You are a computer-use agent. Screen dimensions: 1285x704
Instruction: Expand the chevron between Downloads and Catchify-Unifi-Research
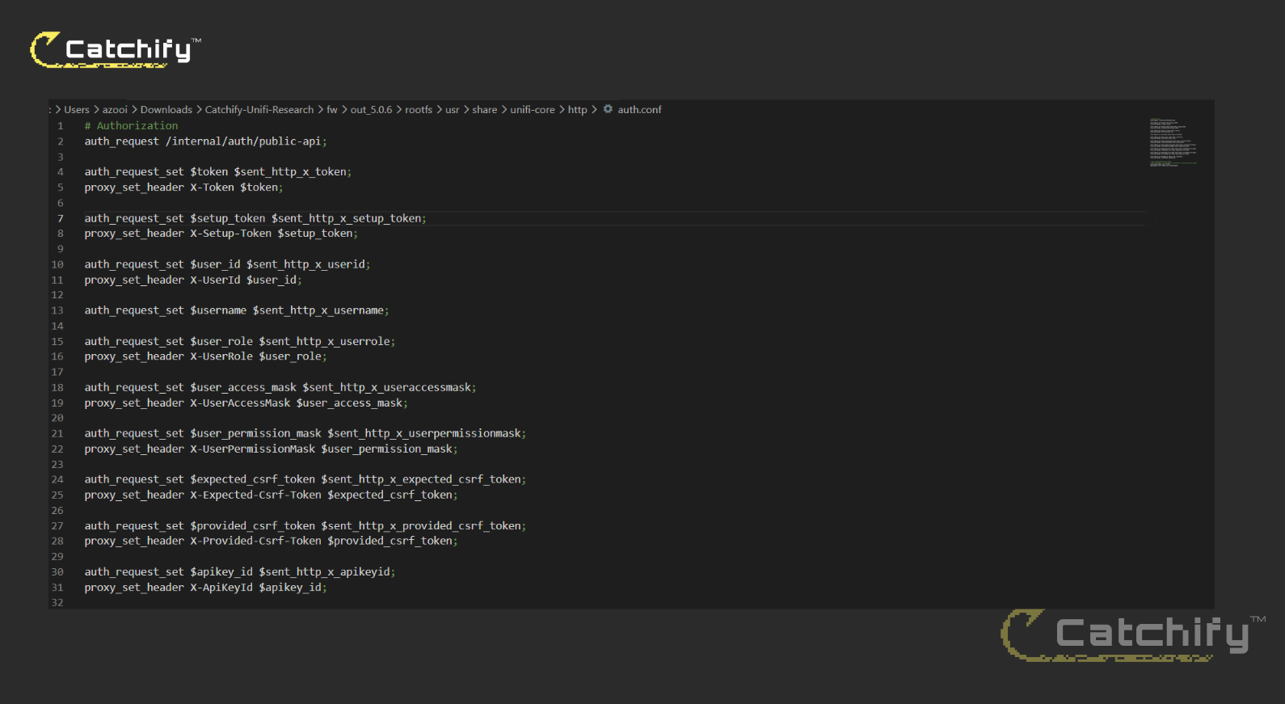click(x=199, y=109)
